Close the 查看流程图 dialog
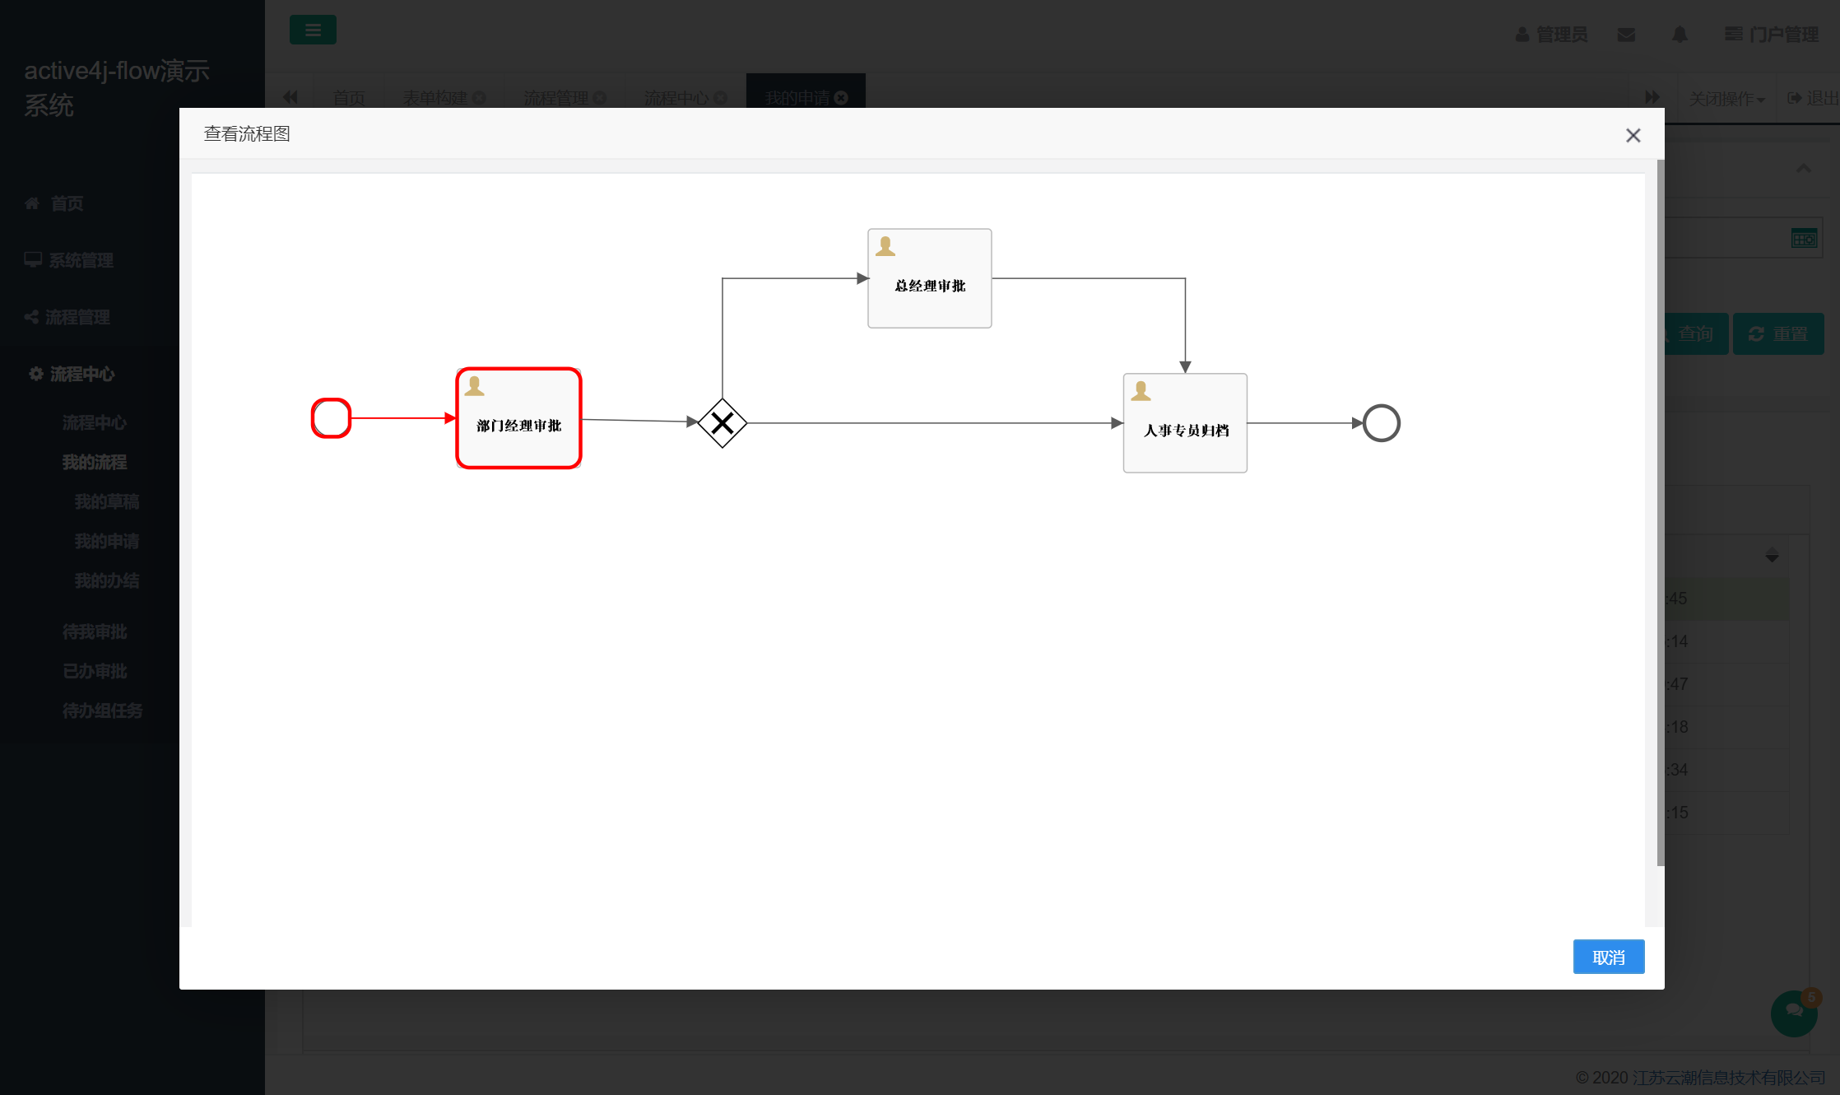 (x=1633, y=134)
